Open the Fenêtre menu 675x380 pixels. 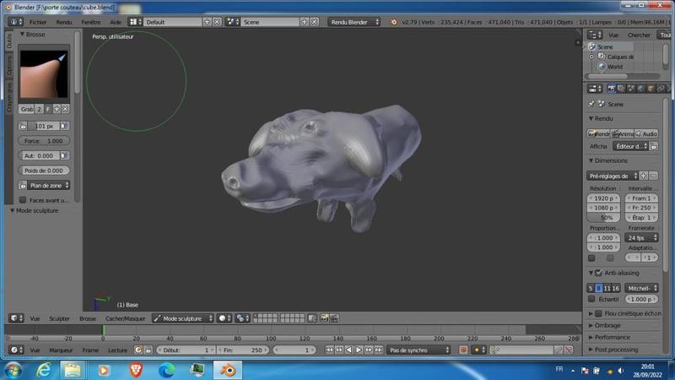pyautogui.click(x=91, y=22)
